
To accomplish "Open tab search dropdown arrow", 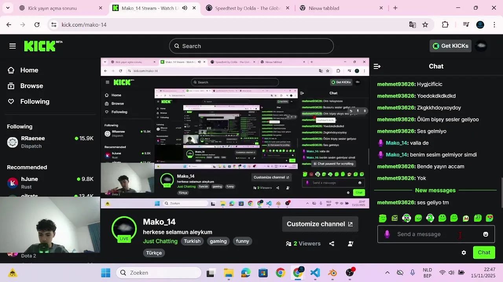I will pyautogui.click(x=9, y=8).
